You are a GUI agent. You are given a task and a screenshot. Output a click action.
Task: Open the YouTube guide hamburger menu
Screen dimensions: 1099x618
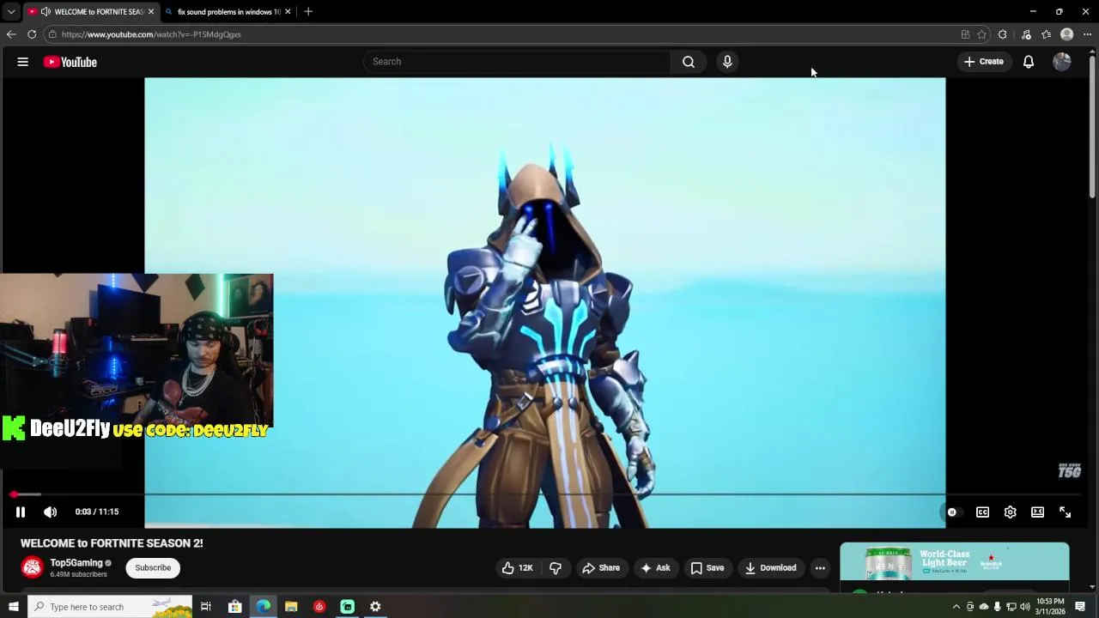point(23,62)
